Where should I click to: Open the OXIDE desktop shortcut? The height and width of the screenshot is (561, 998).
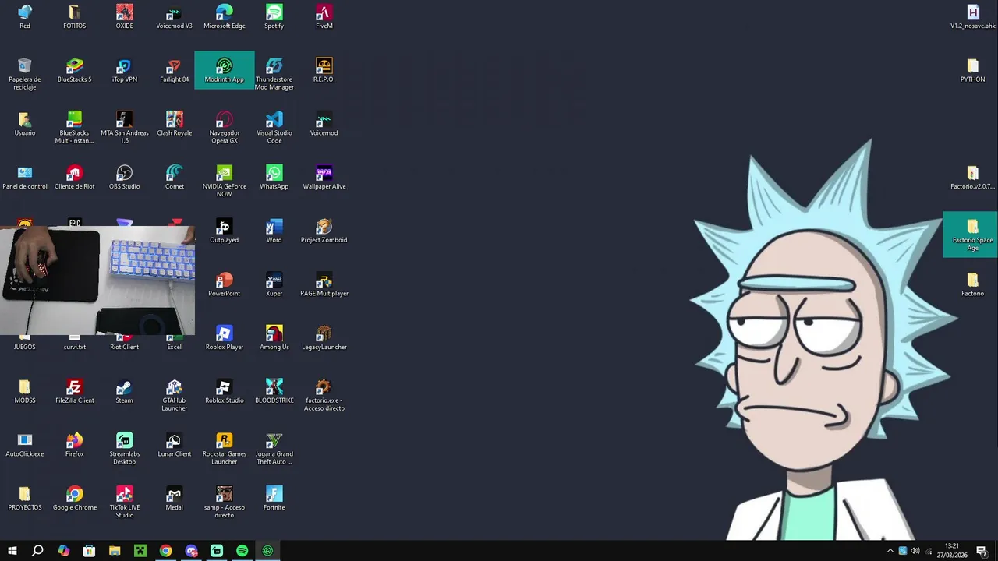pos(125,17)
